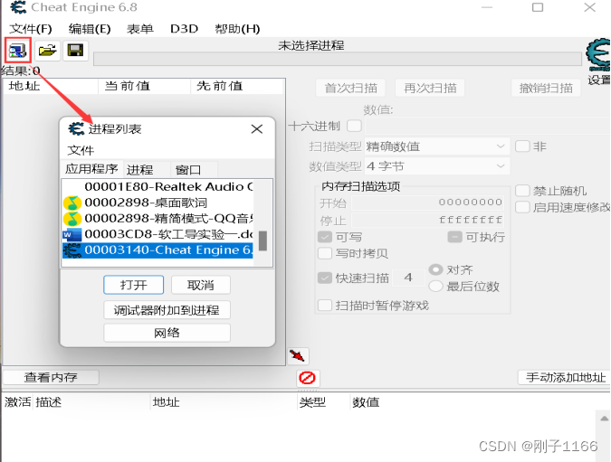The width and height of the screenshot is (611, 462).
Task: Click the 数值 input field
Action: pyautogui.click(x=487, y=126)
